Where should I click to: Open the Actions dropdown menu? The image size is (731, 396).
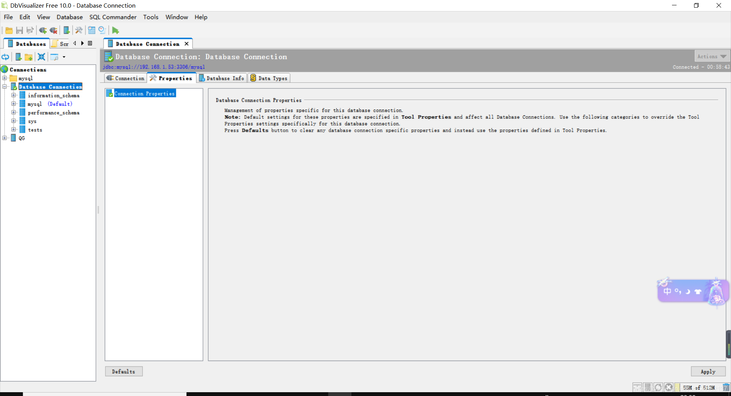(x=712, y=56)
